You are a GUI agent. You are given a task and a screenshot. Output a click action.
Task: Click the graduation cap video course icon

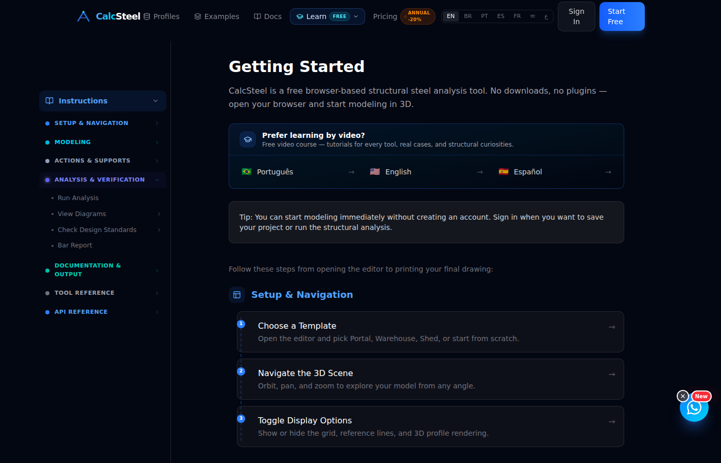coord(248,139)
